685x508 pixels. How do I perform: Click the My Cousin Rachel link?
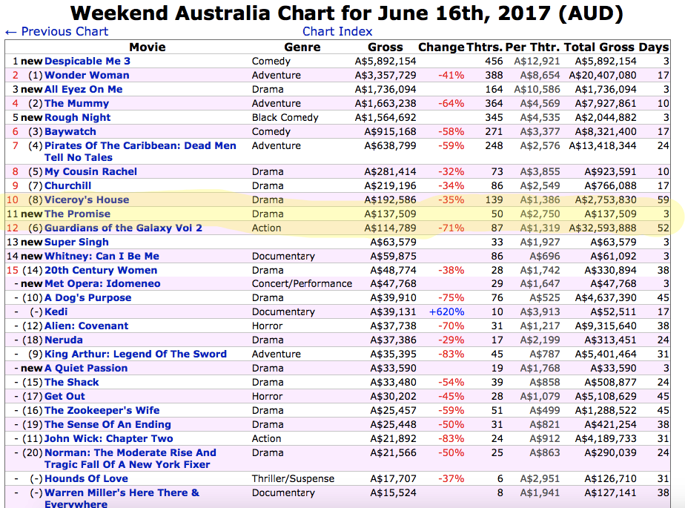pos(91,172)
